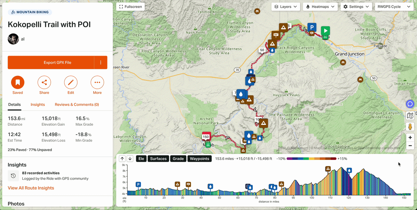Open the Share route option

pyautogui.click(x=44, y=83)
